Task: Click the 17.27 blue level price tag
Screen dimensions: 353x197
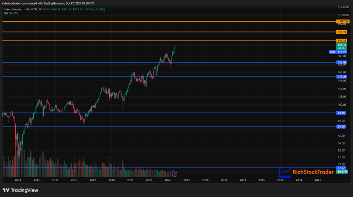Action: (342, 168)
